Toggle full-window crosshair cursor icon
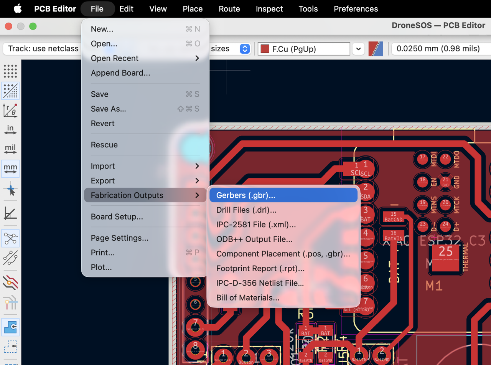 pyautogui.click(x=10, y=189)
